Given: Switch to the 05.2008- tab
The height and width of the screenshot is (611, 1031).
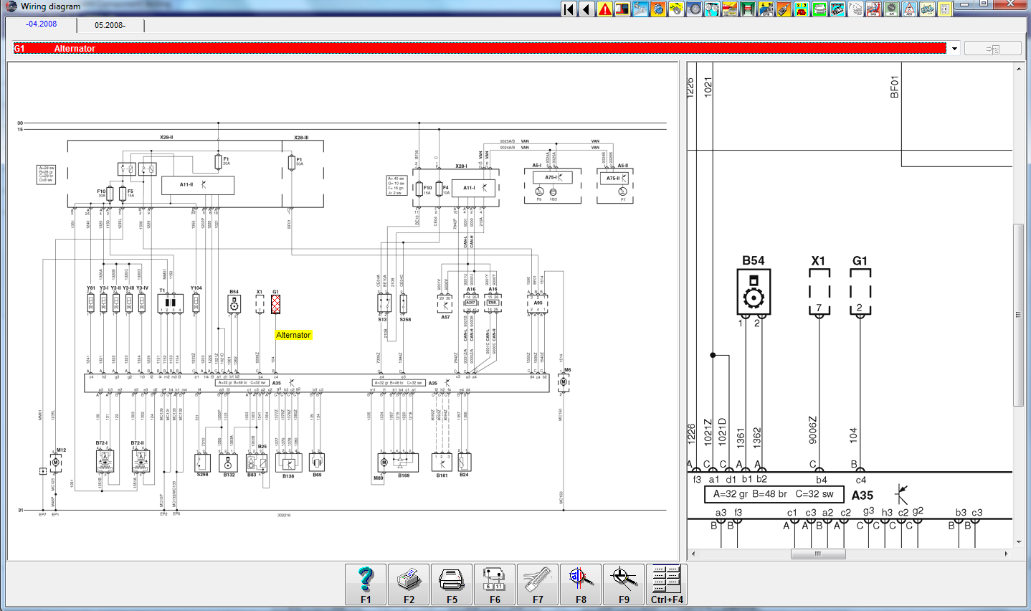Looking at the screenshot, I should pyautogui.click(x=110, y=25).
